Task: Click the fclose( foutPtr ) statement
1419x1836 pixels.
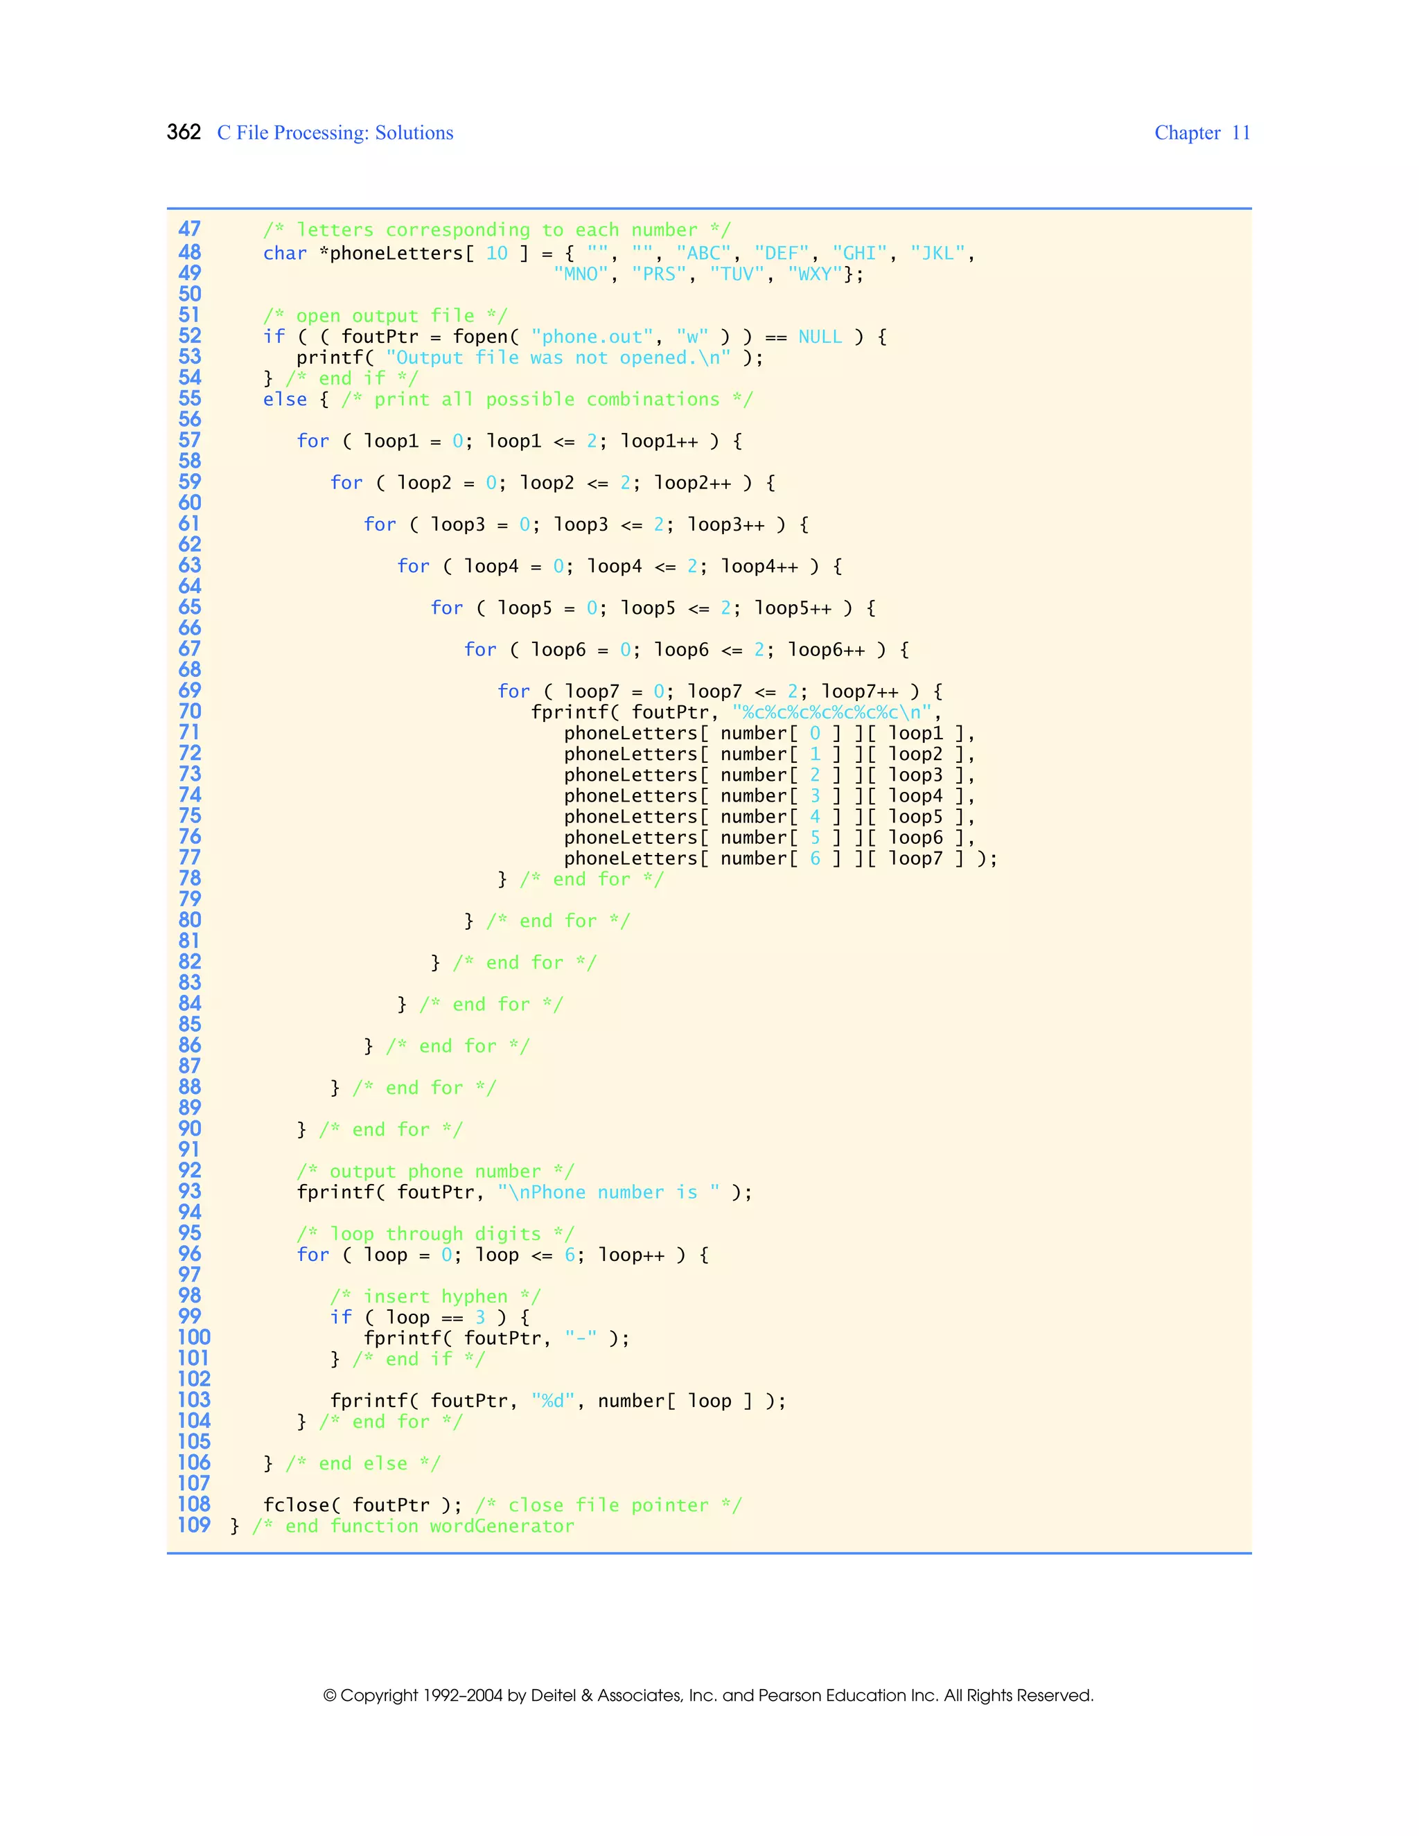Action: pos(362,1505)
